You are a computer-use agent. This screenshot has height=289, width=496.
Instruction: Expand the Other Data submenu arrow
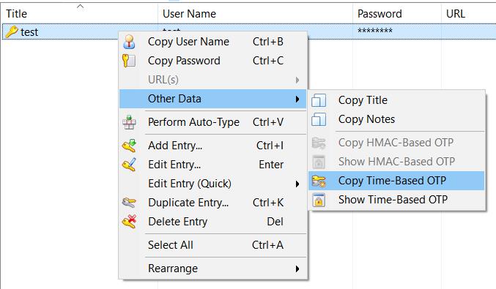[x=297, y=100]
